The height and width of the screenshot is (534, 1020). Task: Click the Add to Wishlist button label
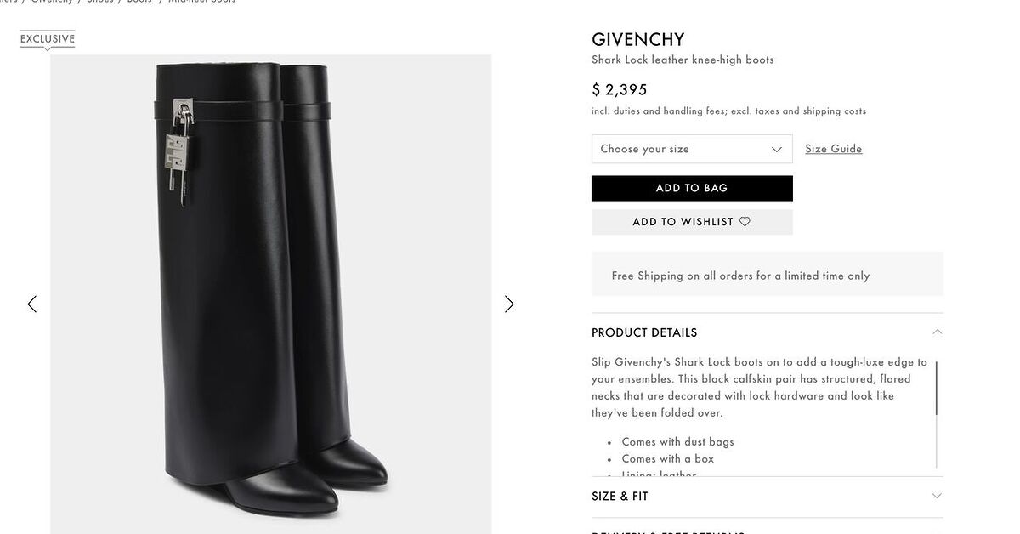683,222
